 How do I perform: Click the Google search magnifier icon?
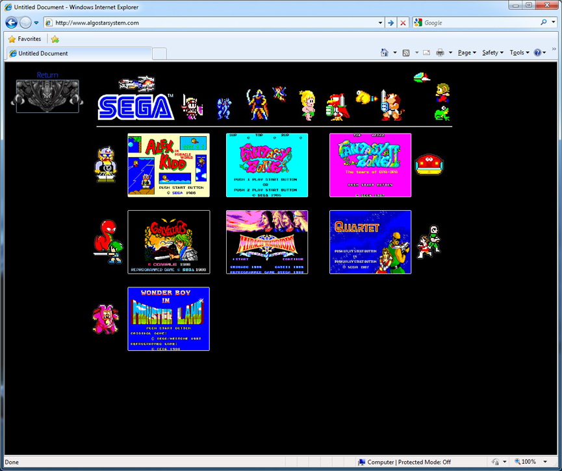544,22
